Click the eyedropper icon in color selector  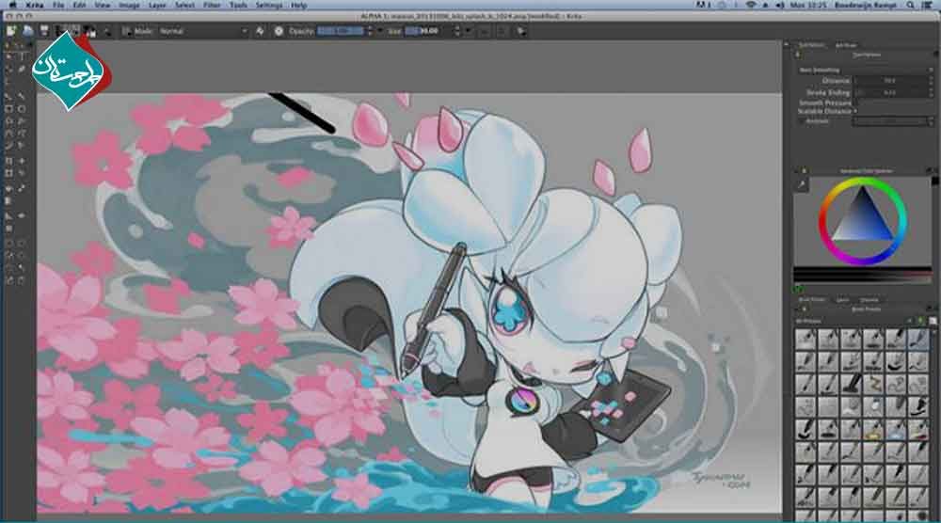coord(801,185)
